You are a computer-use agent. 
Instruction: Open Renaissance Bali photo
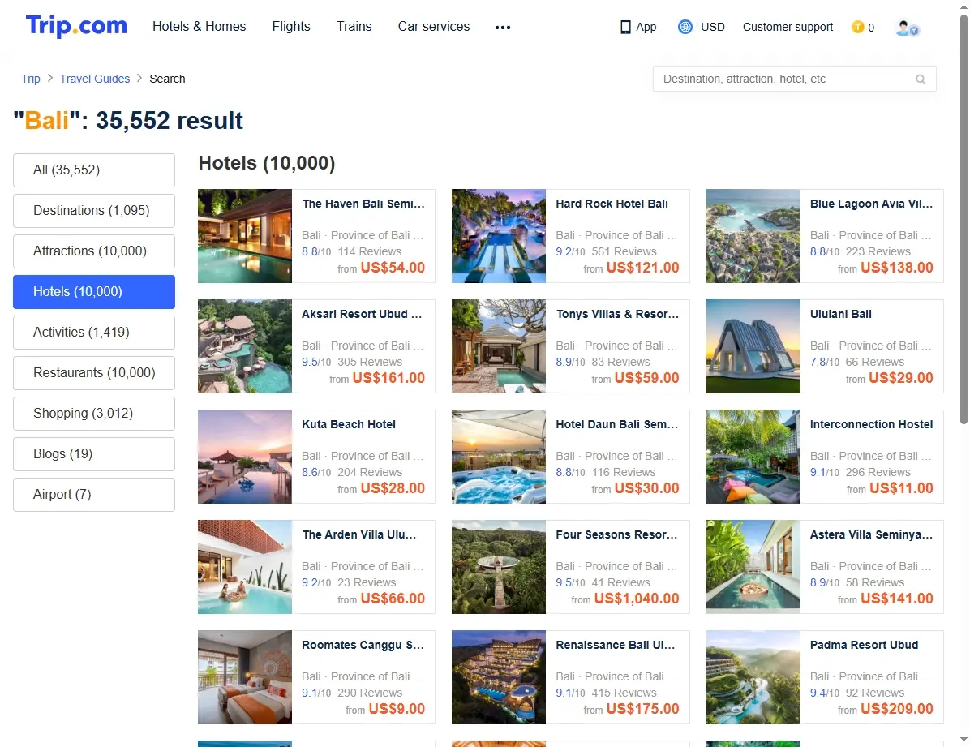[x=499, y=677]
